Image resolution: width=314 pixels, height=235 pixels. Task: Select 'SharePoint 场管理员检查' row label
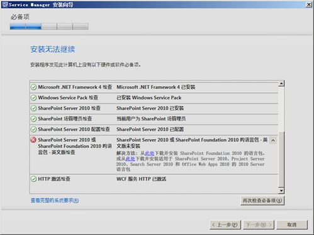[65, 119]
